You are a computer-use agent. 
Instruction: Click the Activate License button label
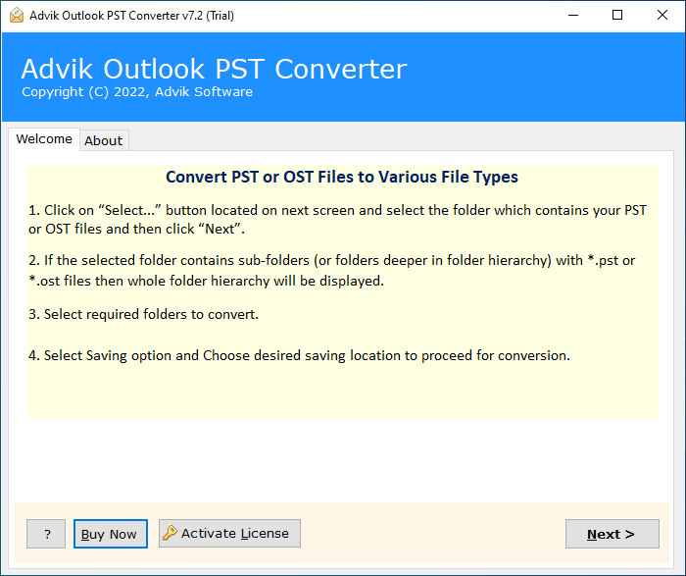[x=235, y=534]
